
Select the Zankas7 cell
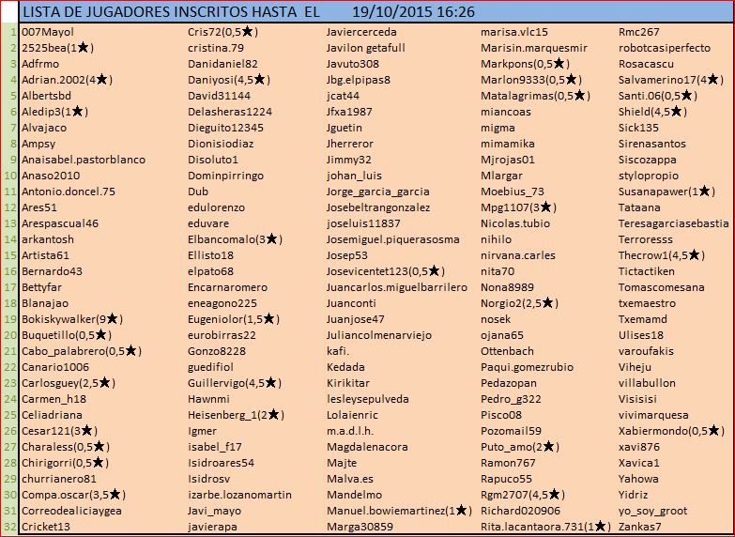[x=640, y=527]
